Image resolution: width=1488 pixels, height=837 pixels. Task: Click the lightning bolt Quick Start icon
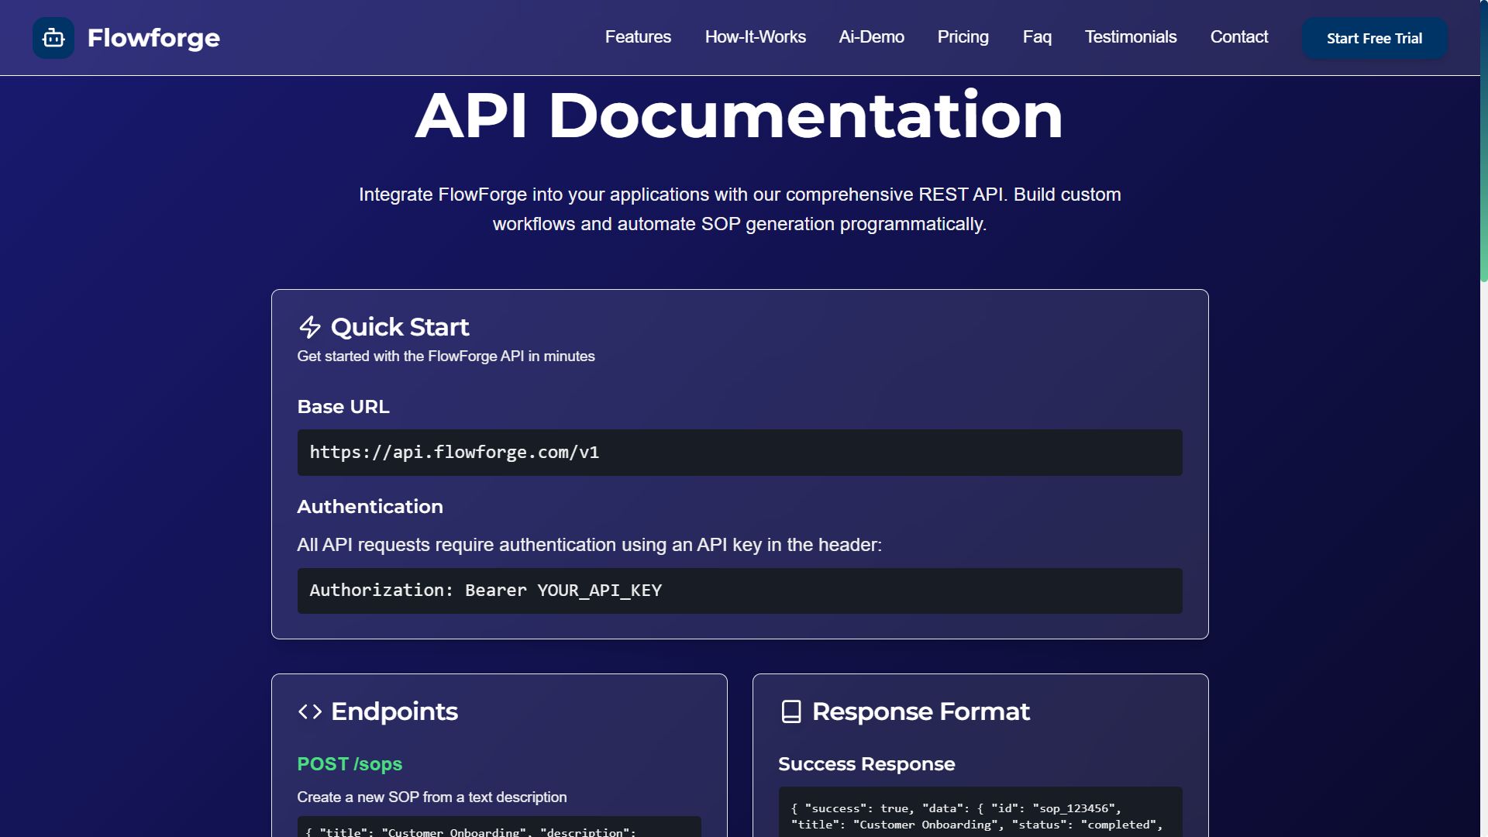point(310,327)
